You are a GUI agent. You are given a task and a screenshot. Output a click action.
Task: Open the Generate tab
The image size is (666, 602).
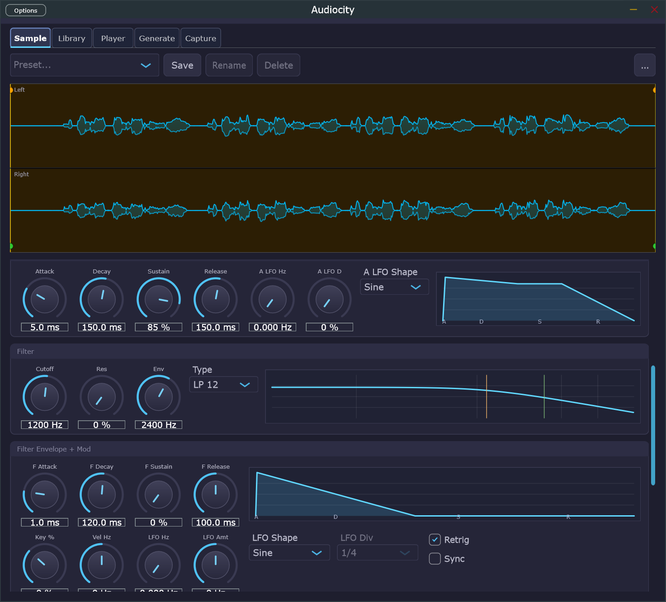click(x=157, y=38)
